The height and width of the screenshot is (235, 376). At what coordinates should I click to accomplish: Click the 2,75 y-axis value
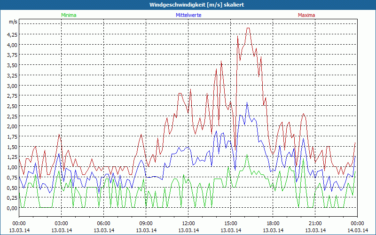click(12, 96)
